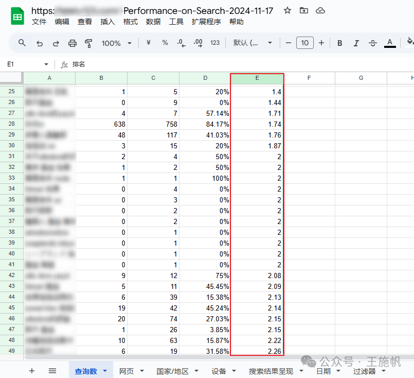Image resolution: width=414 pixels, height=378 pixels.
Task: Switch to the 过滤器 sheet tab
Action: pyautogui.click(x=364, y=371)
